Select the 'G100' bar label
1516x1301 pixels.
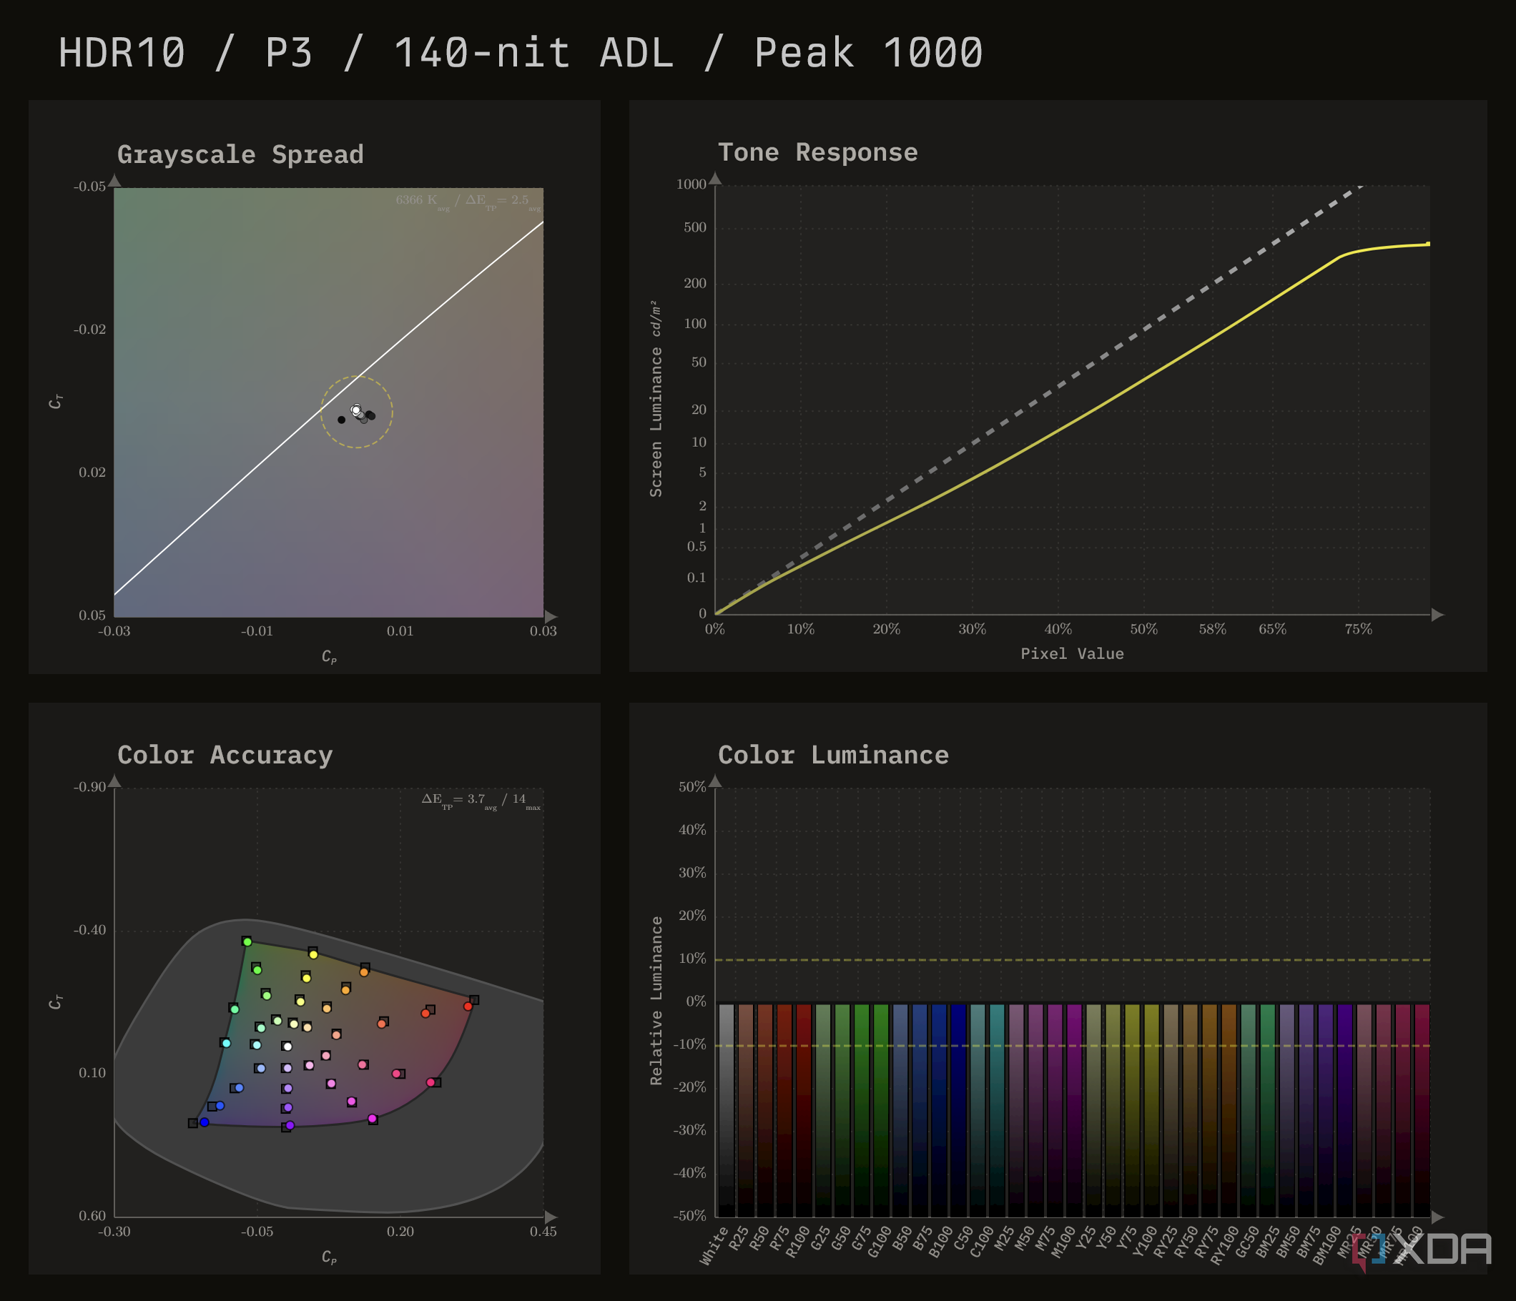coord(879,1242)
